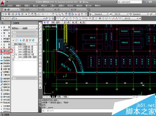The image size is (156, 116).
Task: Click the keyword search box in title bar
Action: [x=130, y=2]
